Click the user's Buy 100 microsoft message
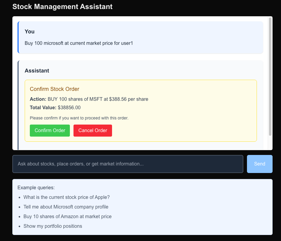This screenshot has width=281, height=241. pyautogui.click(x=79, y=43)
